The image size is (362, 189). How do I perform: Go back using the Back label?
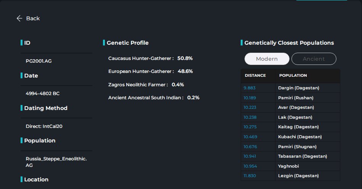pos(33,18)
